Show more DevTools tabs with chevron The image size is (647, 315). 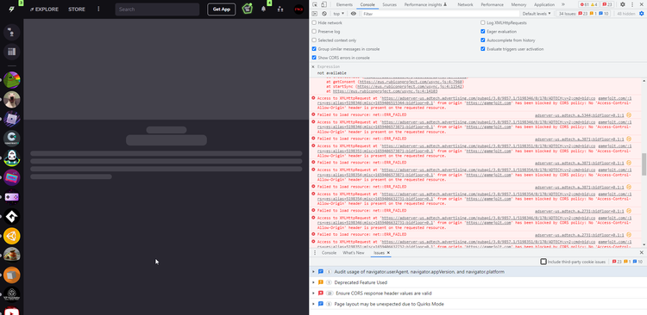563,4
